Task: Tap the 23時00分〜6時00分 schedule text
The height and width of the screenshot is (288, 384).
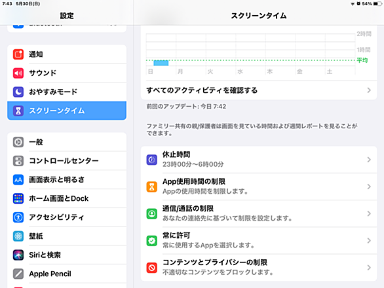Action: [193, 164]
